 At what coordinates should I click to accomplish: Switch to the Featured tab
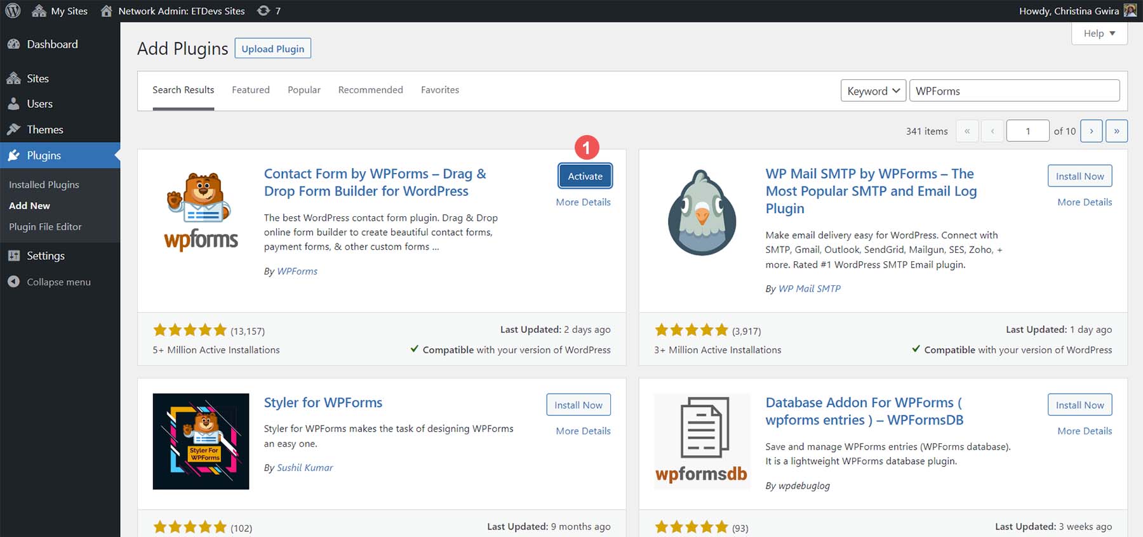coord(250,90)
